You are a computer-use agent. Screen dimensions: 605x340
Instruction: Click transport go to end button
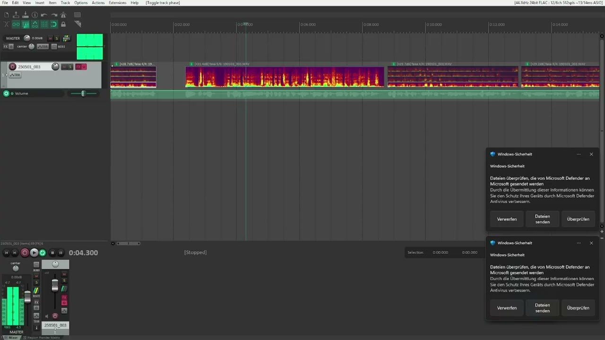point(15,253)
